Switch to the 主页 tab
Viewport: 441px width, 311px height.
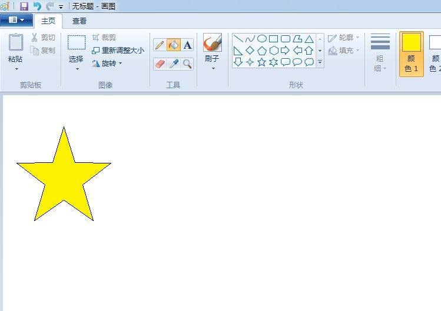[48, 21]
